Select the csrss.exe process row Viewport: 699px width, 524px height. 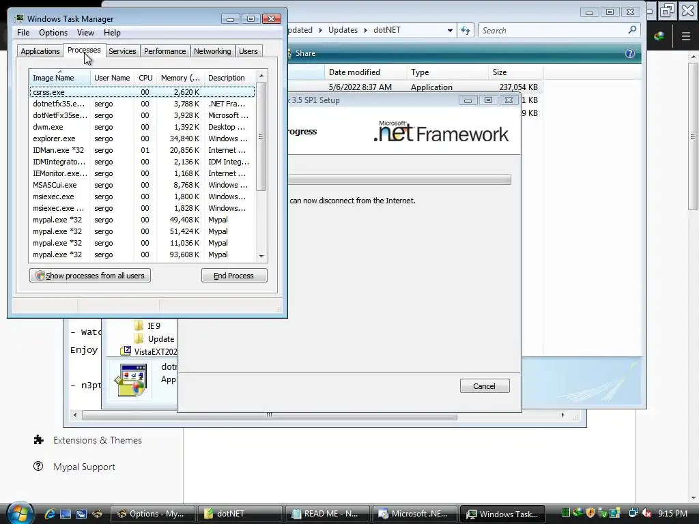142,92
